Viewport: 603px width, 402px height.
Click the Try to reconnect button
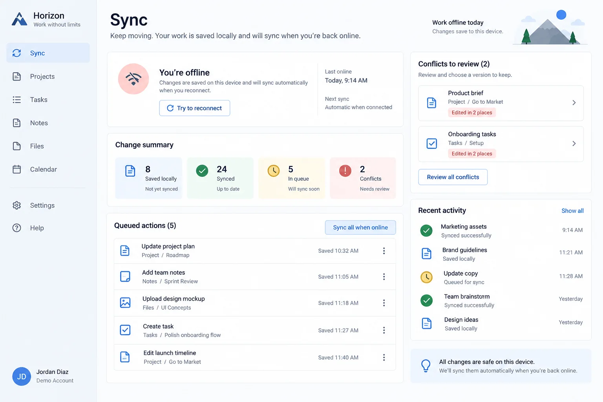pyautogui.click(x=195, y=108)
